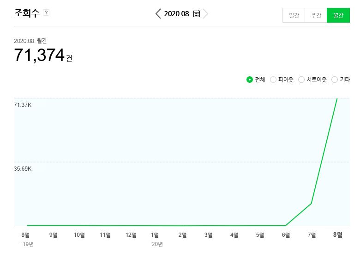Viewport: 360px width, 253px height.
Task: Click the 8월 '19년 axis label
Action: pyautogui.click(x=27, y=239)
